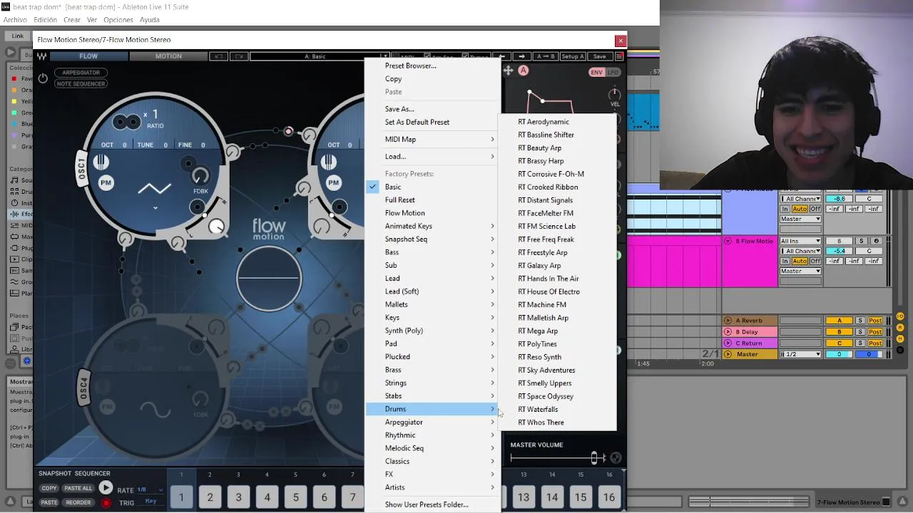
Task: Toggle the OSC1 PM button
Action: click(106, 183)
